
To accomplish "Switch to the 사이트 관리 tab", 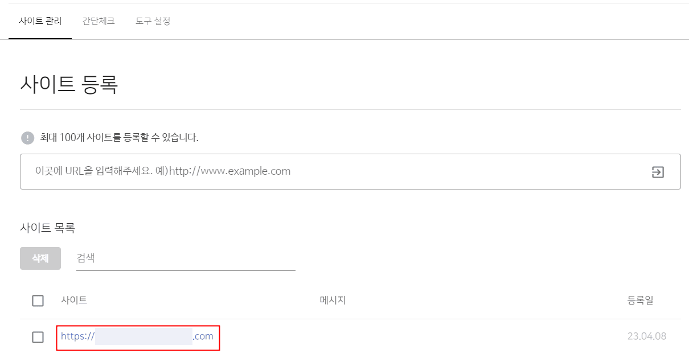I will [40, 21].
